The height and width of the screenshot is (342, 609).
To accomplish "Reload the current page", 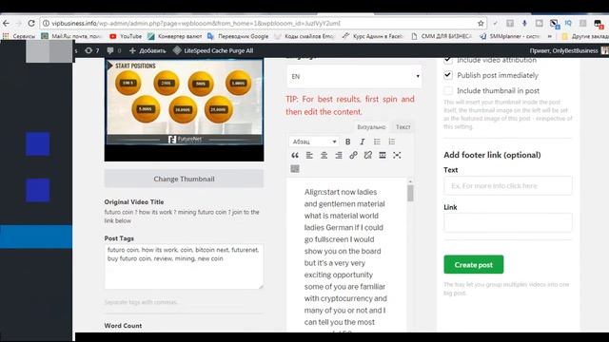I will click(x=31, y=23).
